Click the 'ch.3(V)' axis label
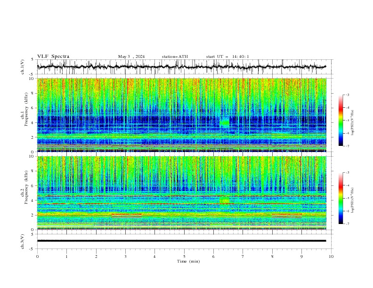This screenshot has width=373, height=288. click(23, 241)
